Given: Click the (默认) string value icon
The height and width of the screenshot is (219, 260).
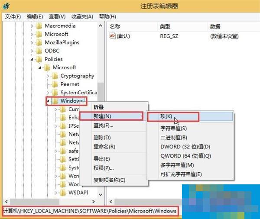Looking at the screenshot, I should point(112,36).
